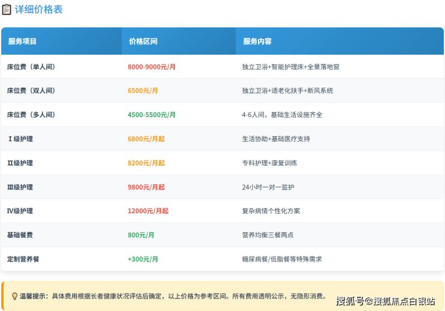The image size is (445, 311).
Task: Click the 8200元/月起 price for Ⅱ级护理
Action: [146, 163]
